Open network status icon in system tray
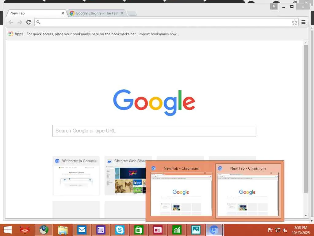The image size is (314, 236). pos(278,230)
